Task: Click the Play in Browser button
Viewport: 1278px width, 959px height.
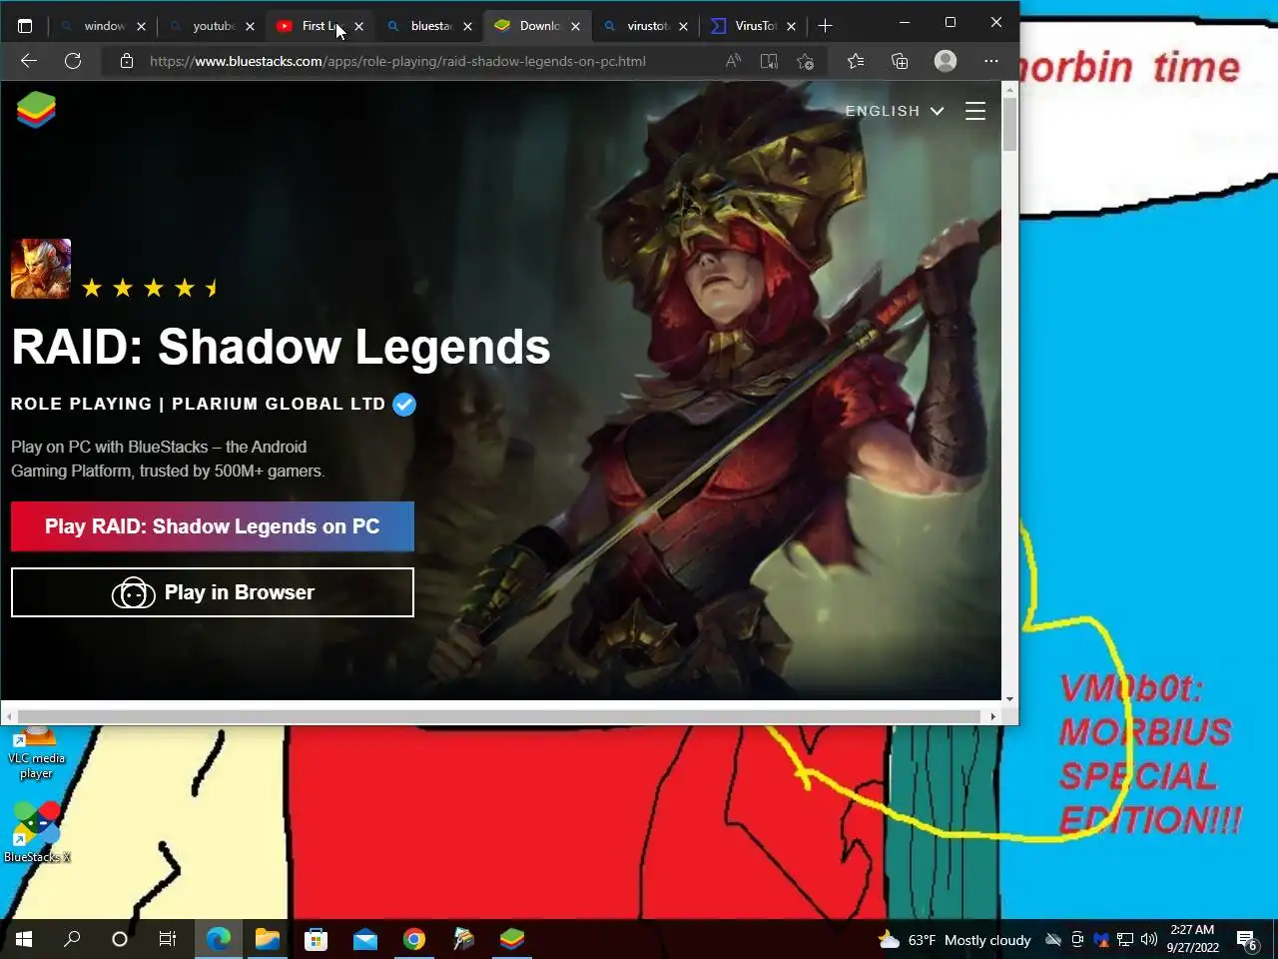Action: point(213,592)
